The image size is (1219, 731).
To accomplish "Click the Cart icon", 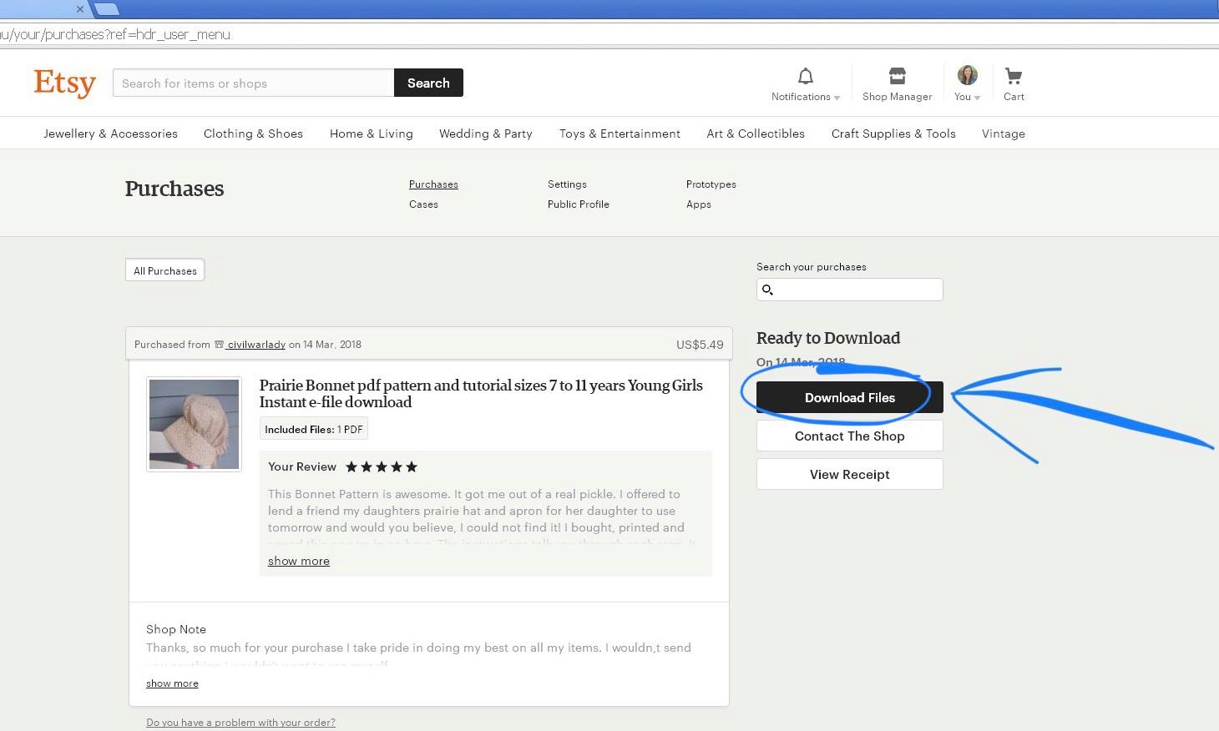I will coord(1014,77).
